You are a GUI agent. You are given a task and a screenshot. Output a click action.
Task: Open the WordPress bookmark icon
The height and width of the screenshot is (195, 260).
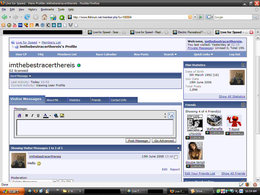pos(43,25)
